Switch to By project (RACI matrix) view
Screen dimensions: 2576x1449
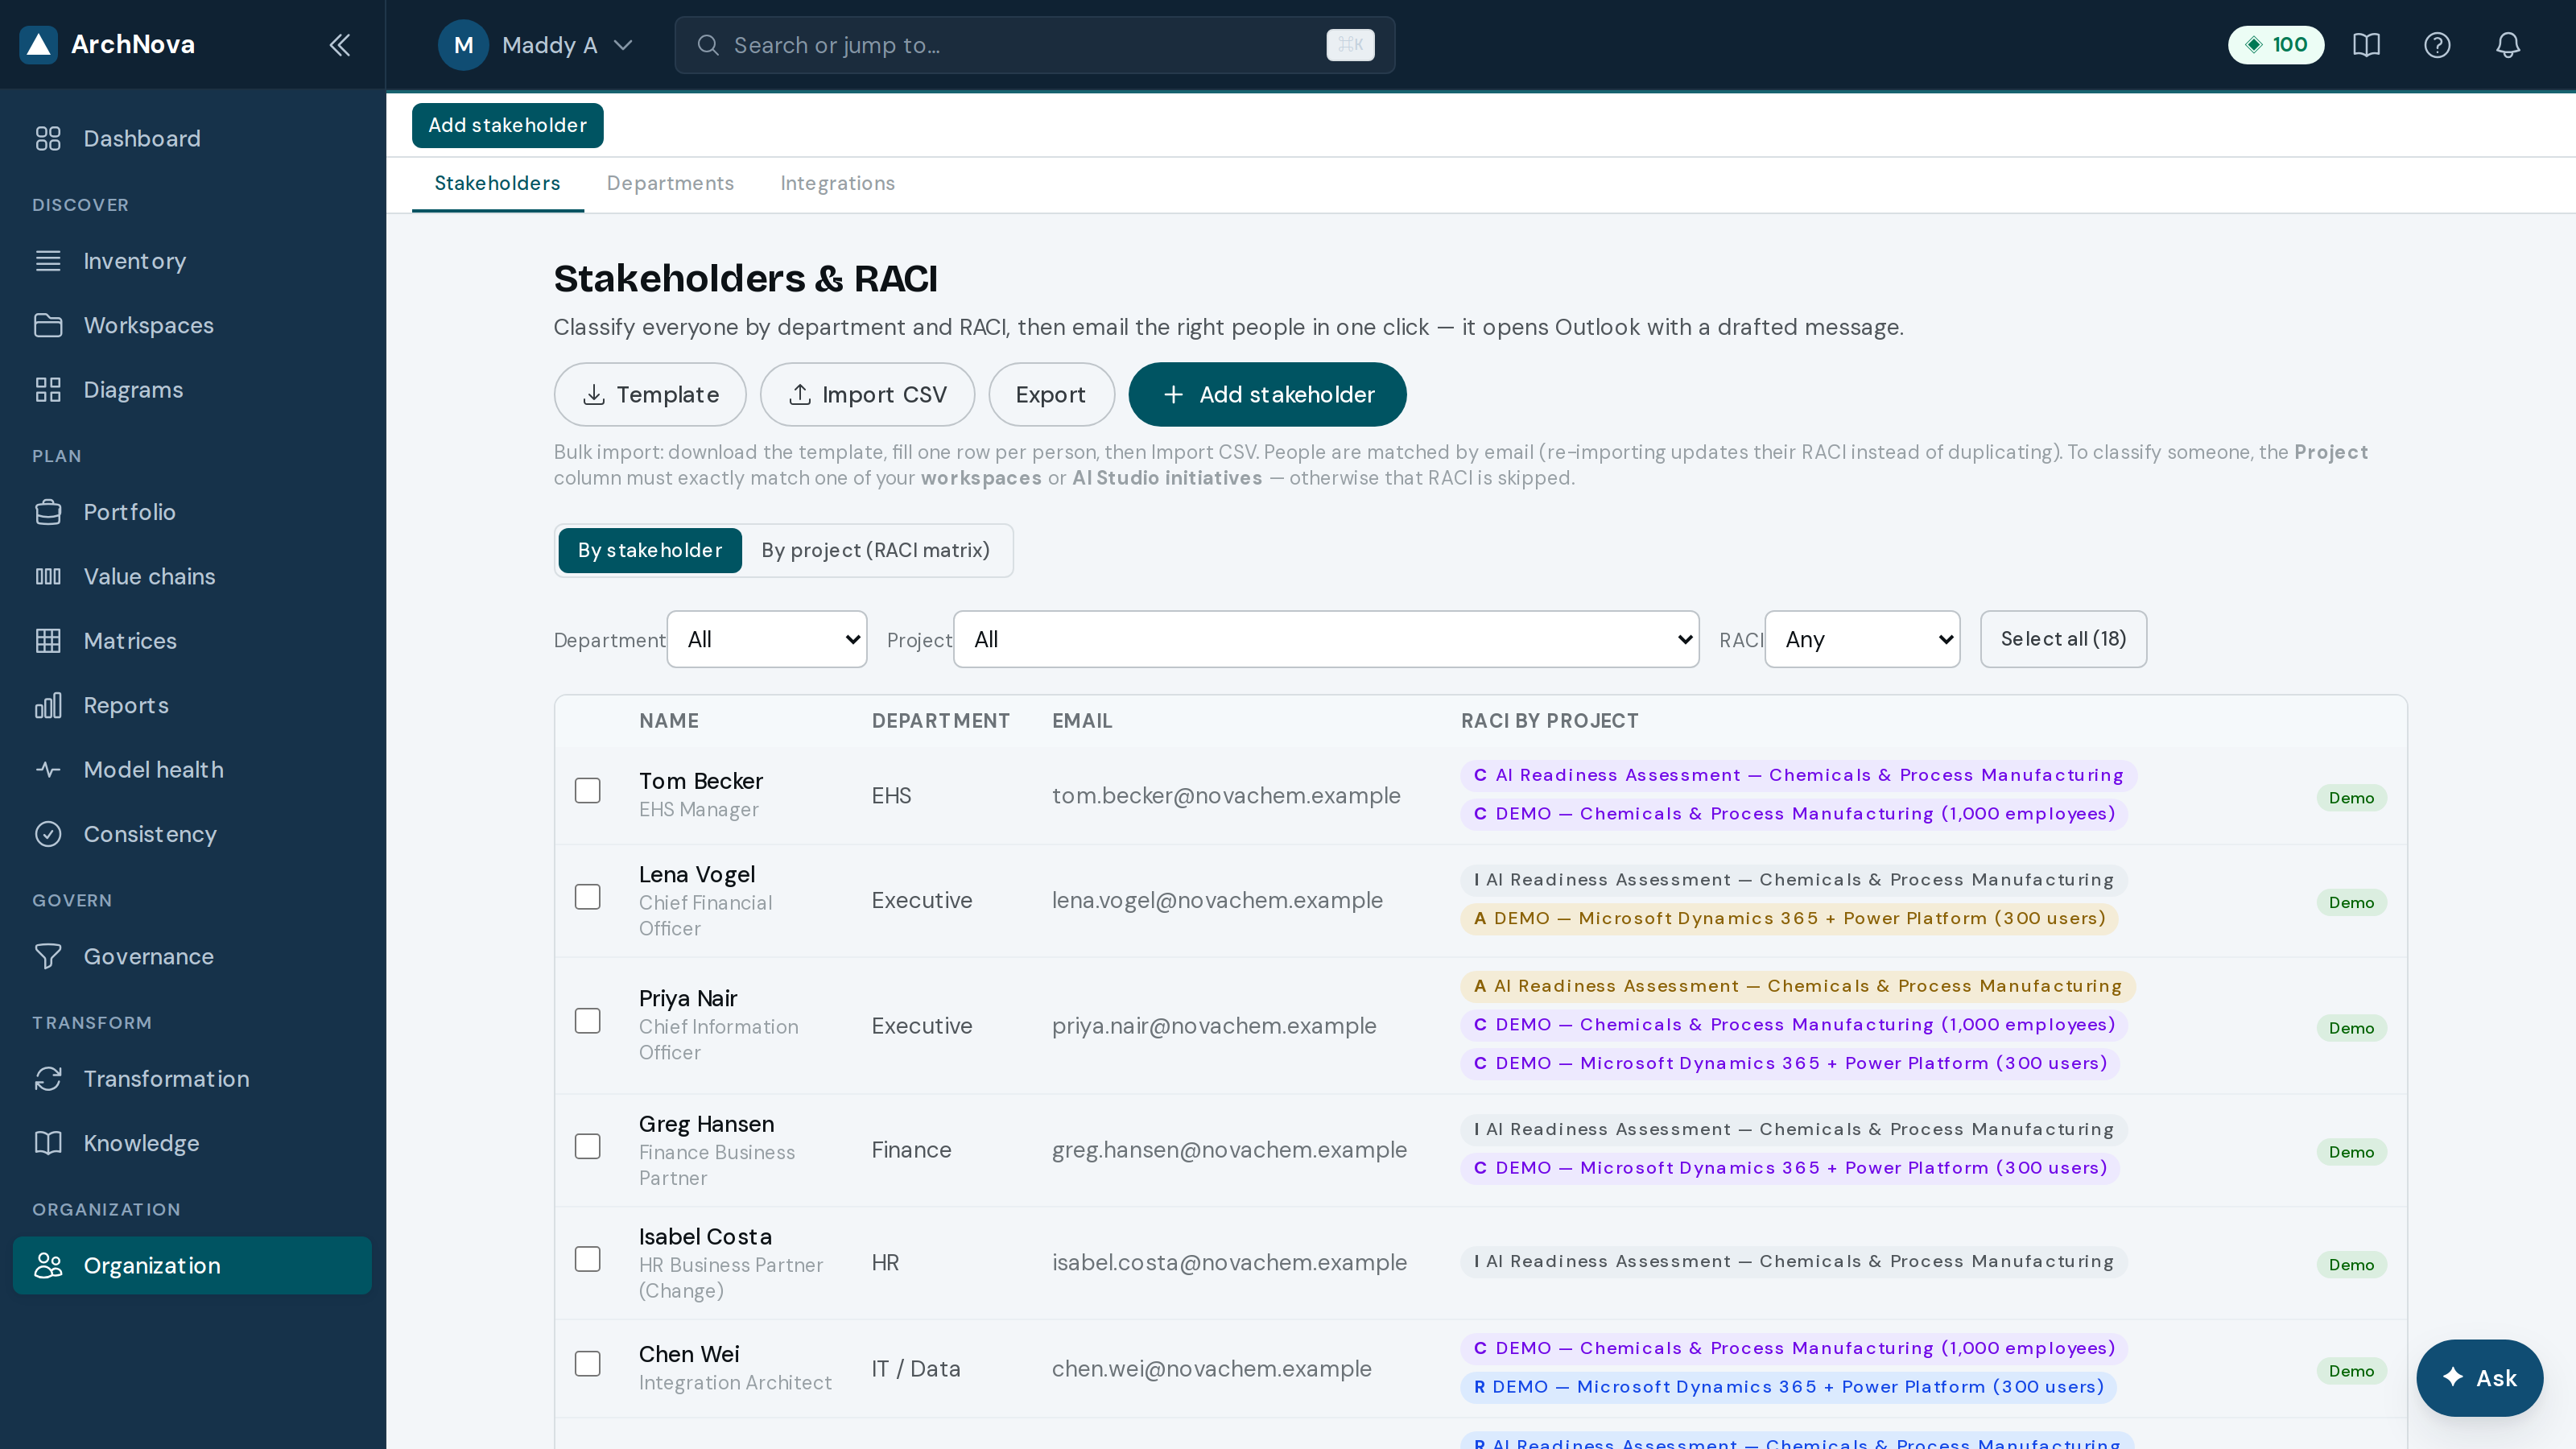875,550
